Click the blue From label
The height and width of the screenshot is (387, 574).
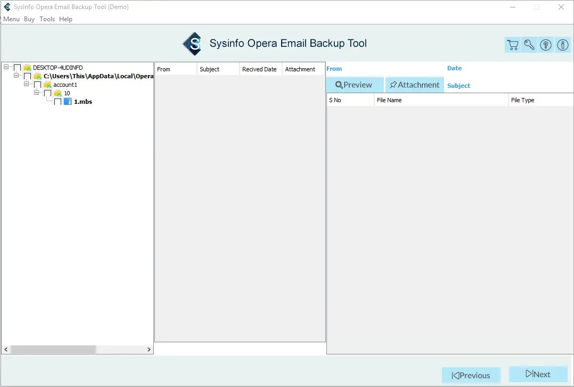coord(334,69)
